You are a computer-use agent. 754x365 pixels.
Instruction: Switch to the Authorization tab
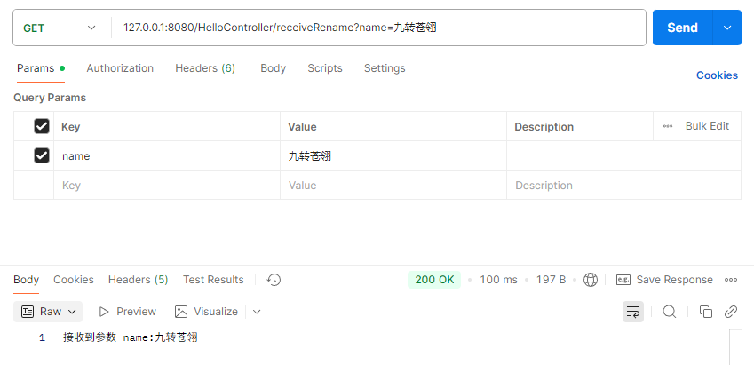pyautogui.click(x=120, y=68)
